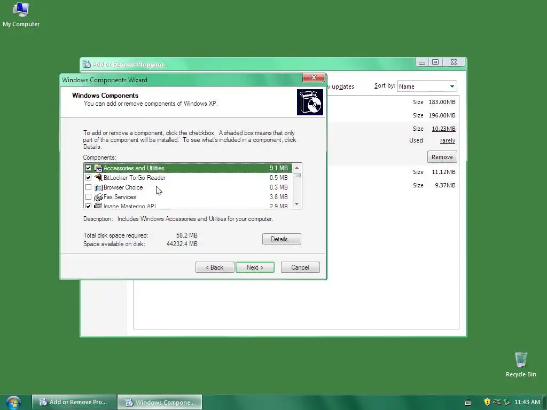
Task: Uncheck the BitLocker To Go Reader checkbox
Action: coord(88,177)
